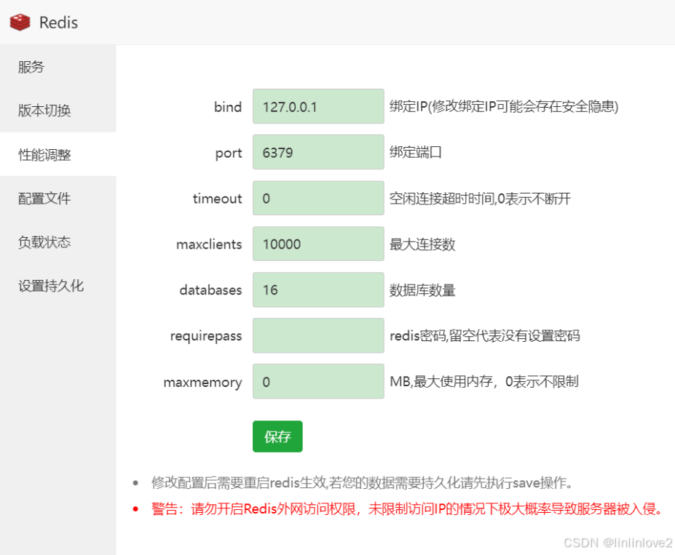Show the 负载状态 tab
This screenshot has width=675, height=555.
pyautogui.click(x=58, y=242)
